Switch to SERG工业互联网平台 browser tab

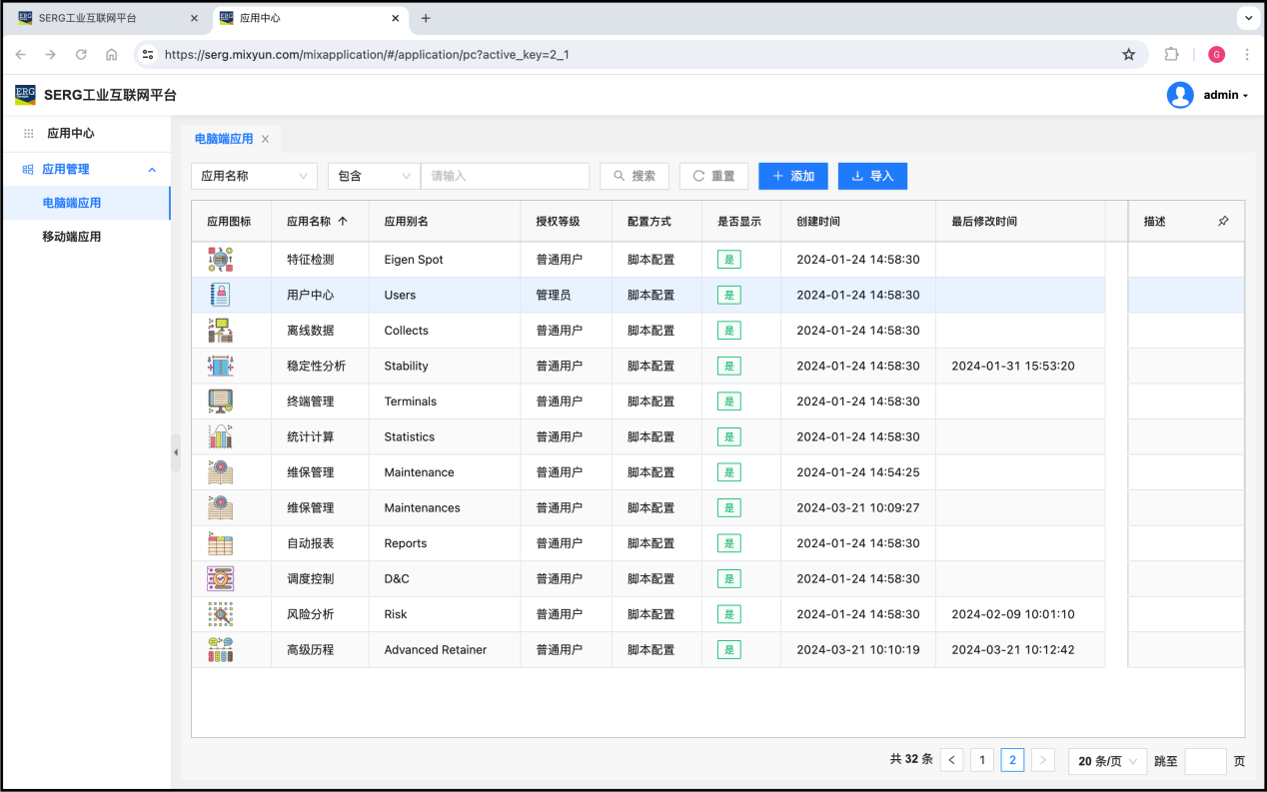click(x=88, y=18)
